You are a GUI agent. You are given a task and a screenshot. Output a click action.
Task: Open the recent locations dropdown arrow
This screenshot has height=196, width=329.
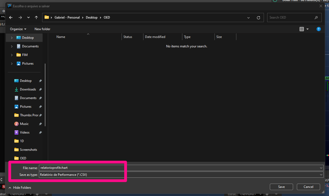click(28, 17)
